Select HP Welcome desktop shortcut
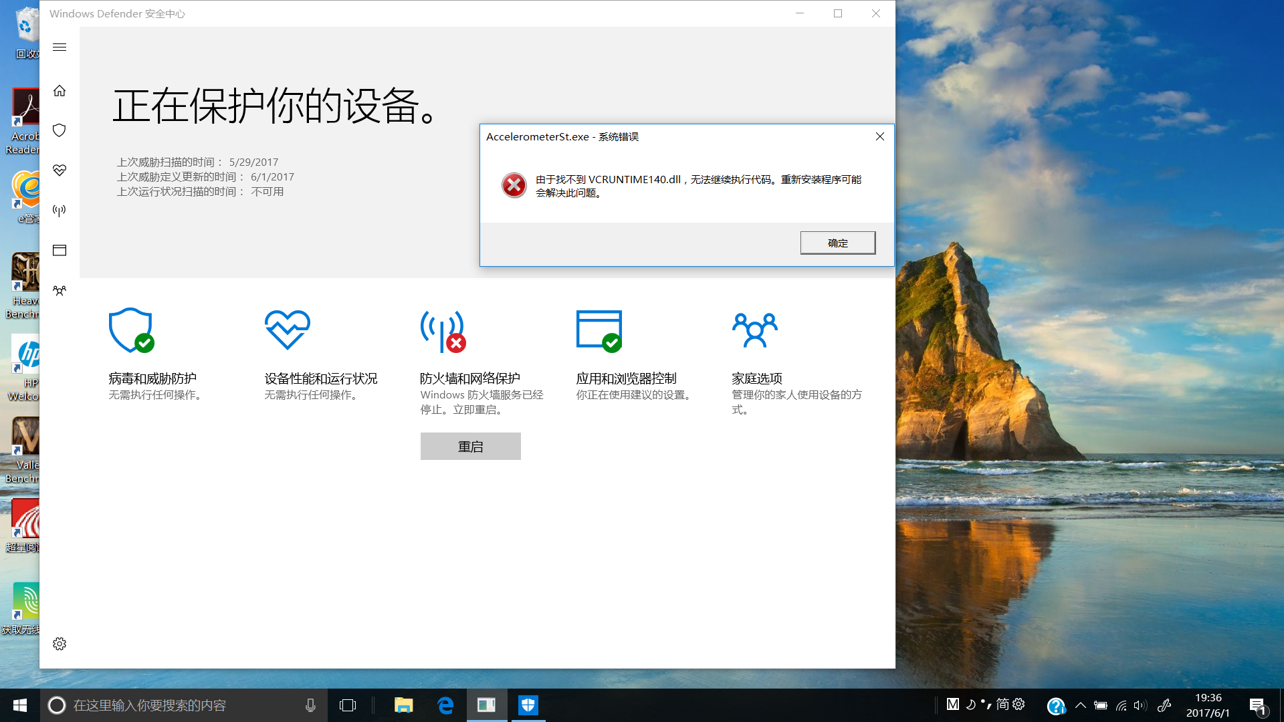This screenshot has height=722, width=1284. [x=24, y=368]
